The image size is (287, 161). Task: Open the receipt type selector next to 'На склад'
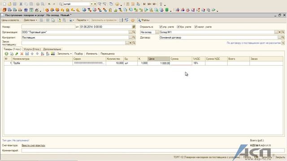(x=157, y=32)
